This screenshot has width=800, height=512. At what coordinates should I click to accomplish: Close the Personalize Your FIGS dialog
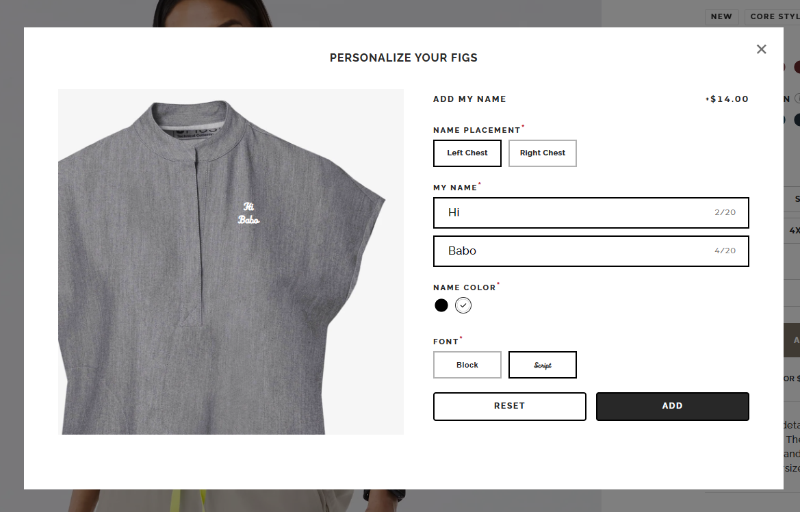click(x=761, y=49)
